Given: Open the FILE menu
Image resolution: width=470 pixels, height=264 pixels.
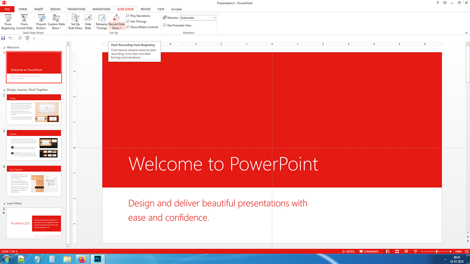Looking at the screenshot, I should [x=7, y=9].
